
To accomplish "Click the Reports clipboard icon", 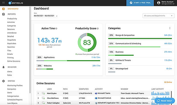I will click(x=3, y=14).
